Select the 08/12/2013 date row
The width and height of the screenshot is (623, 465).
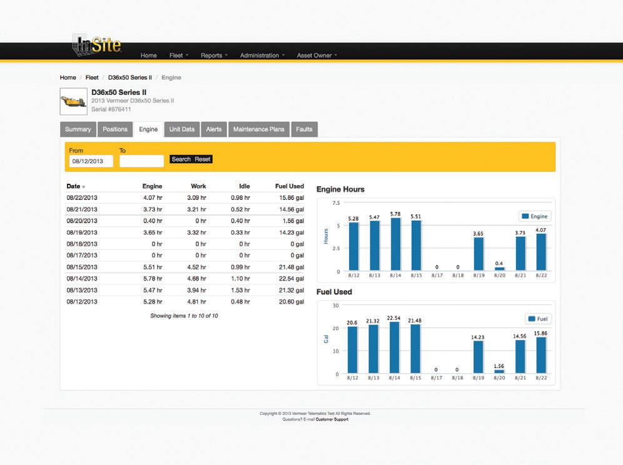click(185, 301)
